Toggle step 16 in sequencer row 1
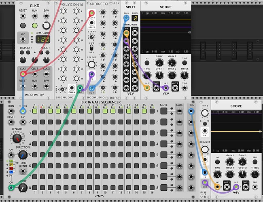The width and height of the screenshot is (263, 202). 152,111
